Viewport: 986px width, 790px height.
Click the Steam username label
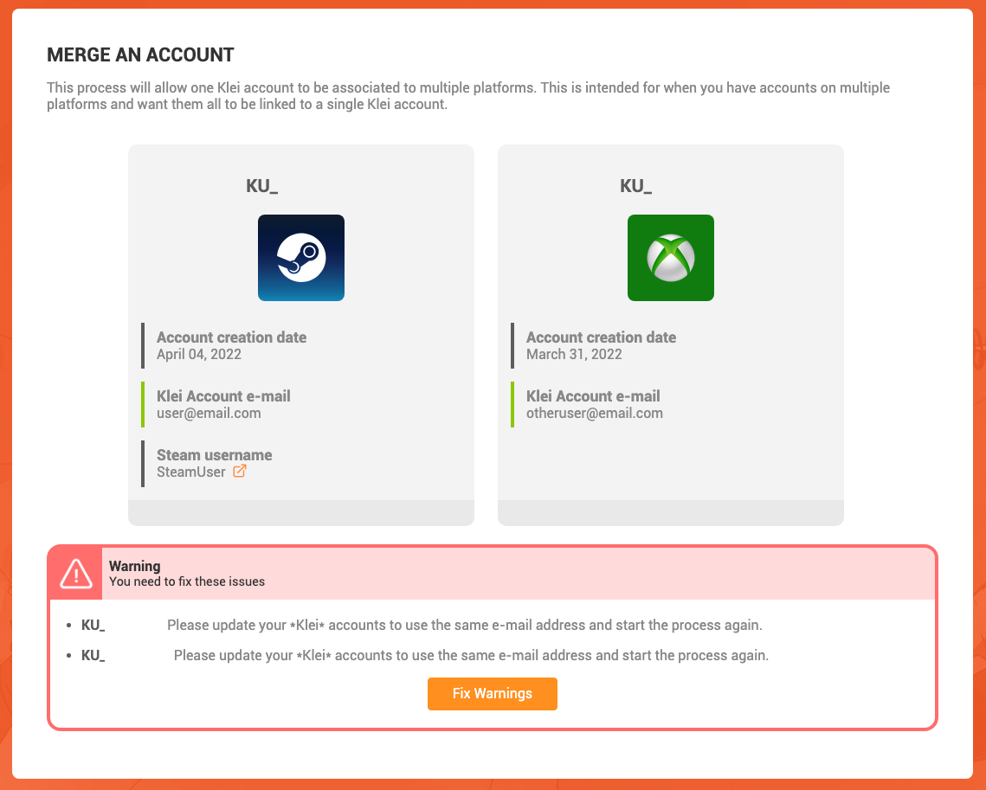pyautogui.click(x=215, y=455)
